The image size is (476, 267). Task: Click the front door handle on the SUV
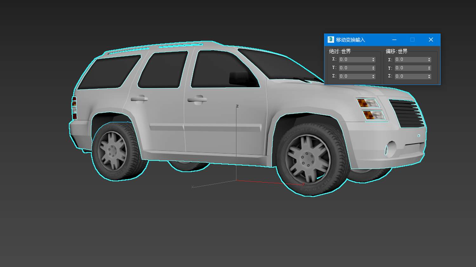click(197, 100)
